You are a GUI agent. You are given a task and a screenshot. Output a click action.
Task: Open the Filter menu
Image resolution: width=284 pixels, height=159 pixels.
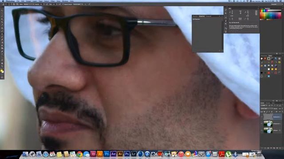coord(52,1)
